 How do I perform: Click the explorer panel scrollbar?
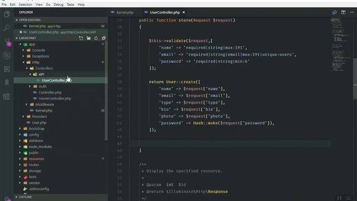106,91
